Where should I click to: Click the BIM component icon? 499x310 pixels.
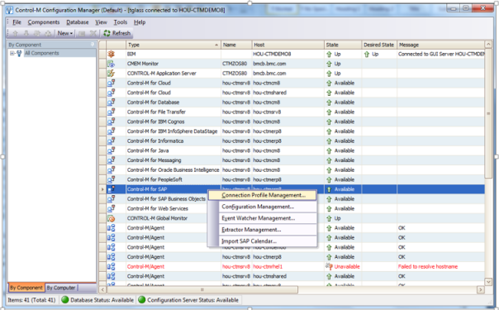tap(111, 54)
